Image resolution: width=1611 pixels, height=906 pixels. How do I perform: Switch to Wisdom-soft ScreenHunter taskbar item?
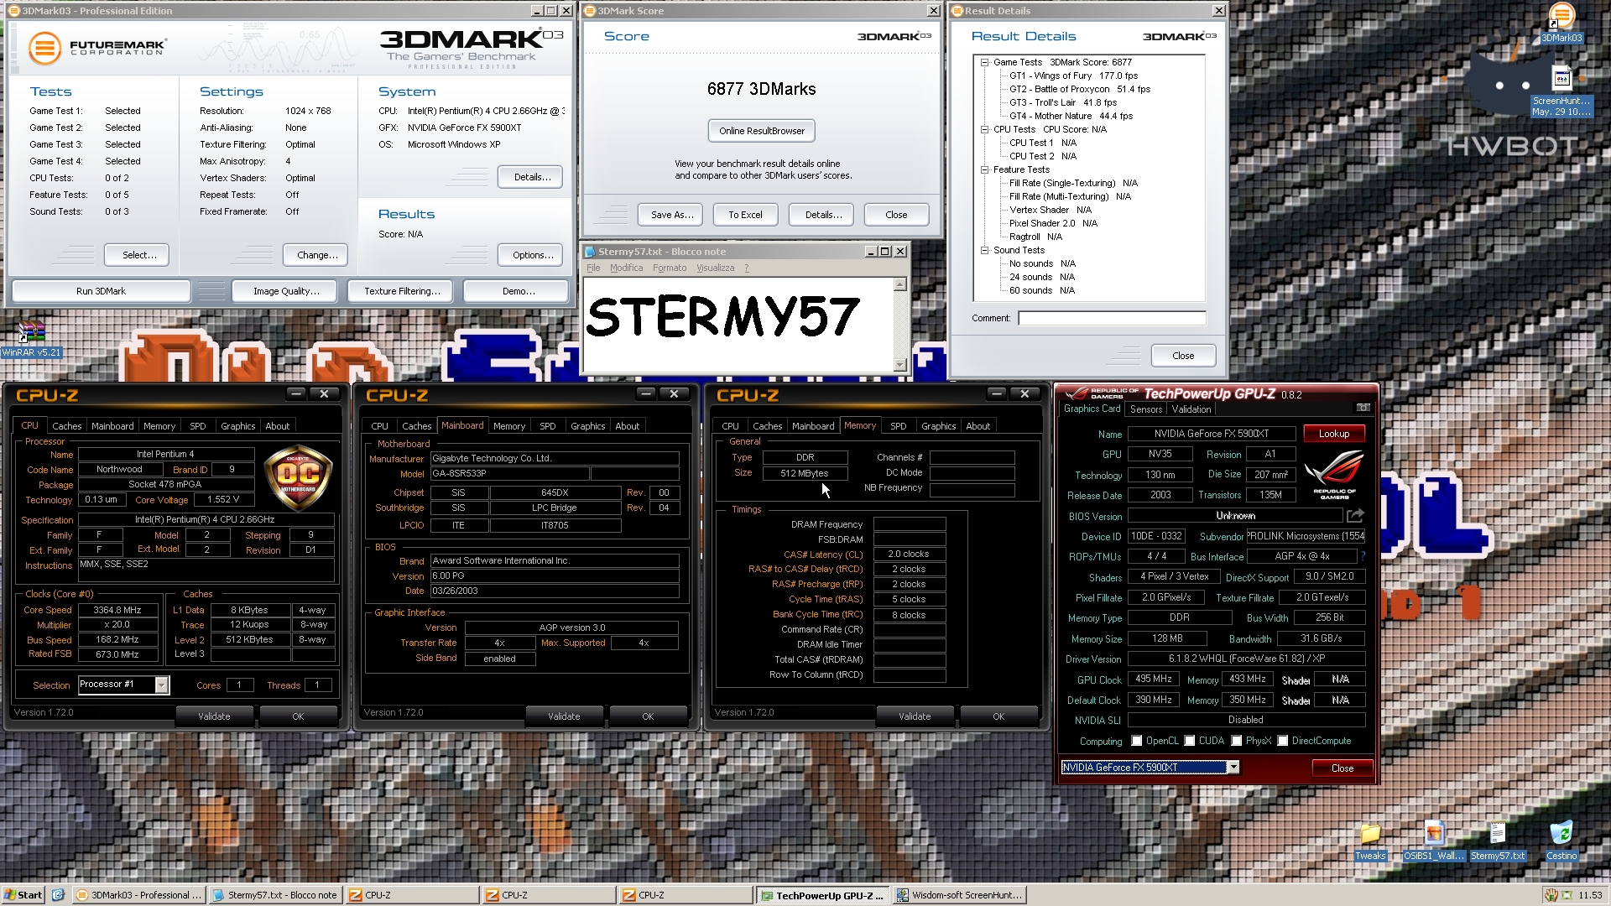pos(961,895)
